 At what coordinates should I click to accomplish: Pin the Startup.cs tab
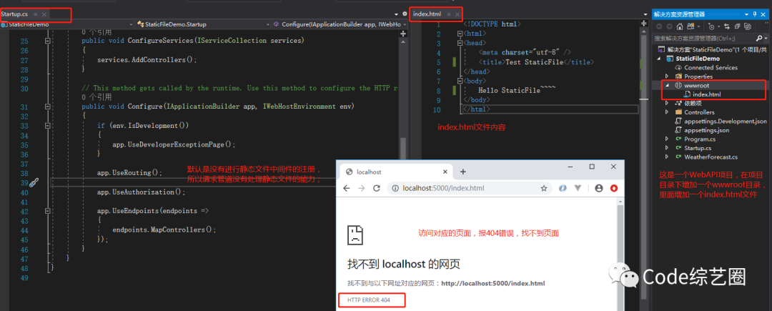click(36, 15)
